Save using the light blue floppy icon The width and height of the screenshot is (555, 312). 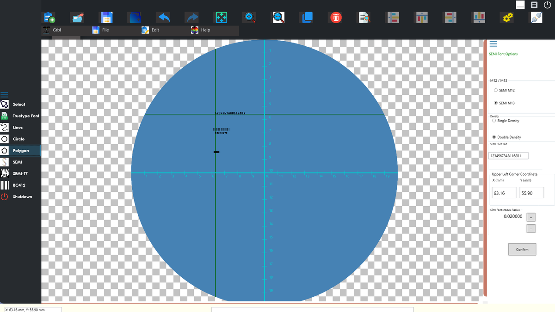(106, 18)
